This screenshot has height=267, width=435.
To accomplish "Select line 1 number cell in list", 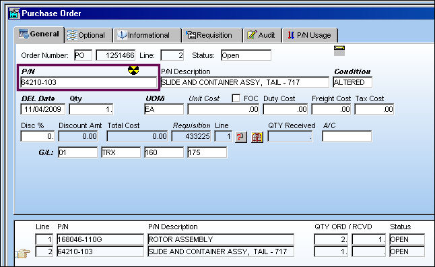I will coord(44,239).
